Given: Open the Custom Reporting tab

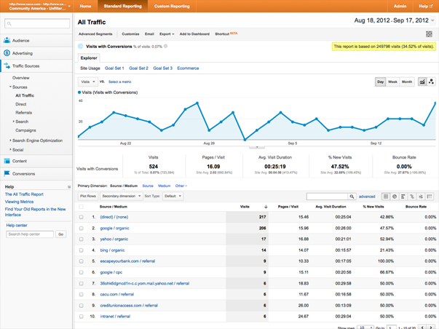Looking at the screenshot, I should [172, 6].
